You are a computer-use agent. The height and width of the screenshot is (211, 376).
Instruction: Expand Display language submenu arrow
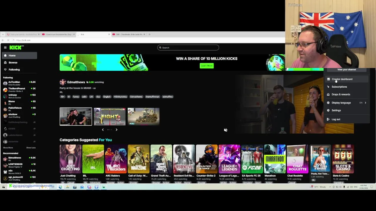click(x=365, y=103)
